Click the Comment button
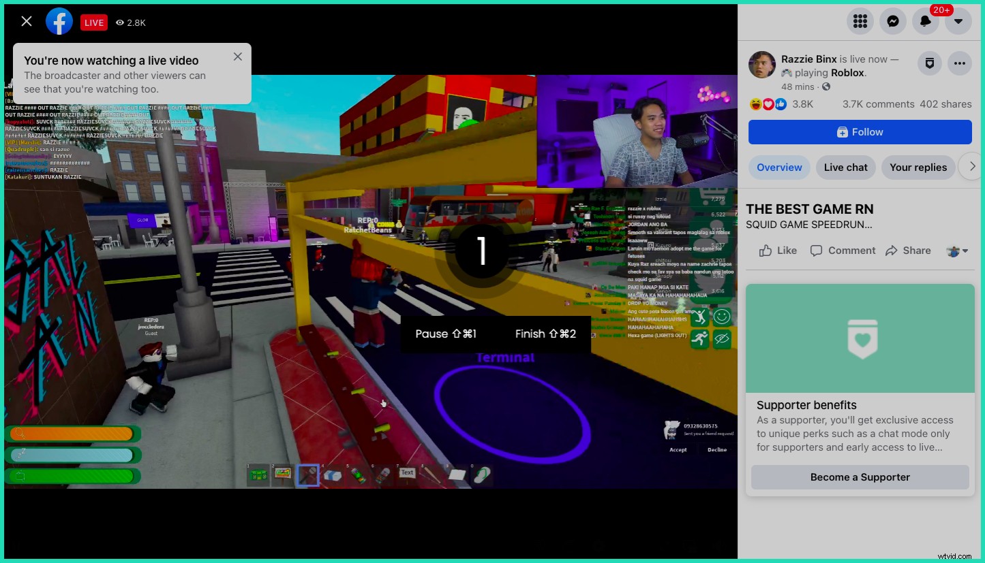 [843, 251]
